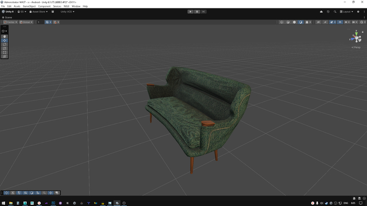The height and width of the screenshot is (206, 367).
Task: Expand the Layout dropdown
Action: [x=347, y=12]
